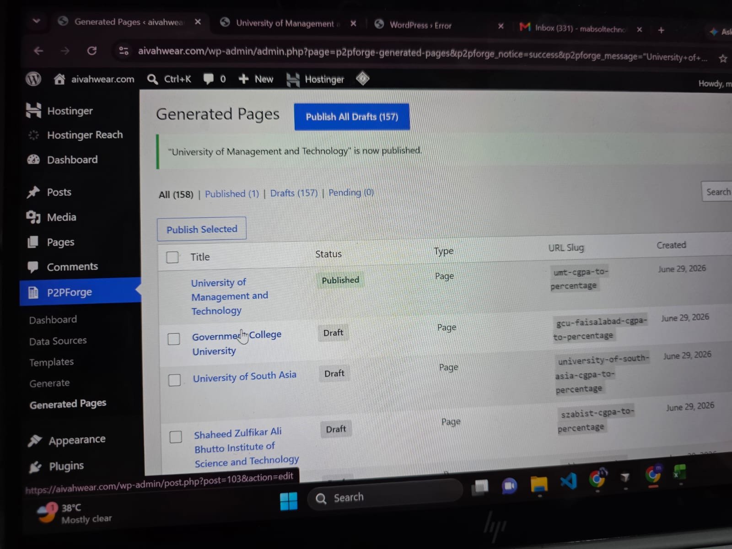
Task: Open Excel from the taskbar
Action: pos(679,472)
